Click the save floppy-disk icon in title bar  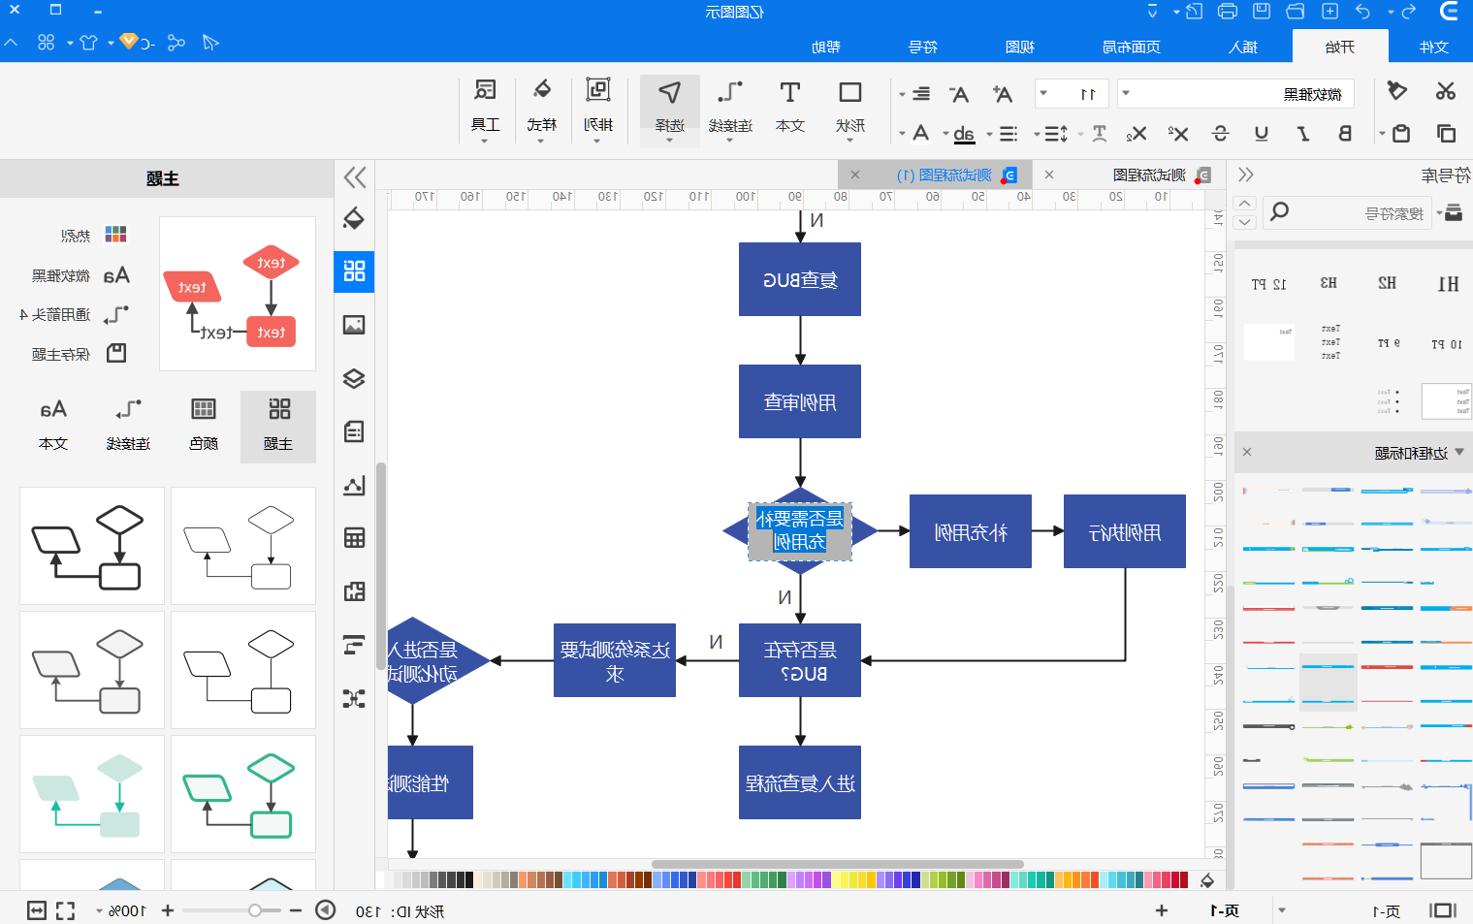1262,12
